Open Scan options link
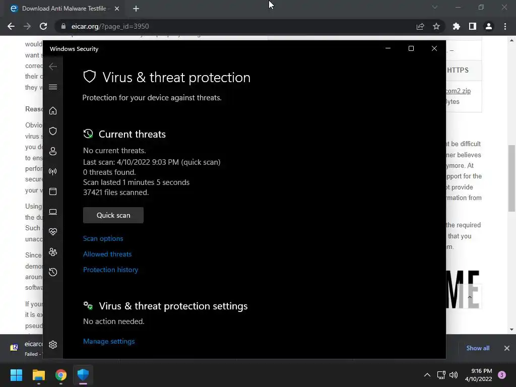The width and height of the screenshot is (516, 387). click(x=103, y=238)
